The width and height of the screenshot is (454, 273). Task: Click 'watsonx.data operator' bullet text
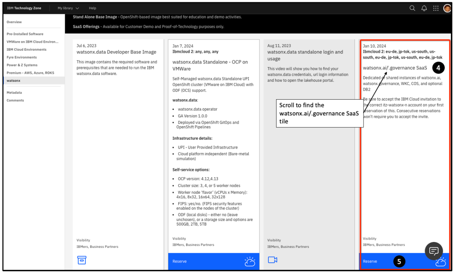coord(197,109)
